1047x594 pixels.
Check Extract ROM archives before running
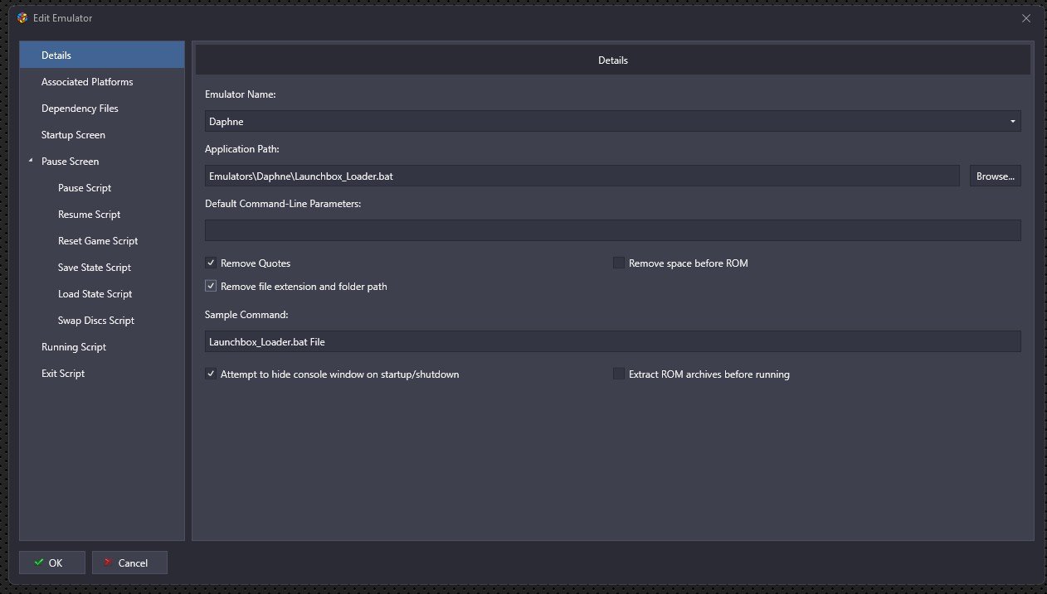coord(618,374)
